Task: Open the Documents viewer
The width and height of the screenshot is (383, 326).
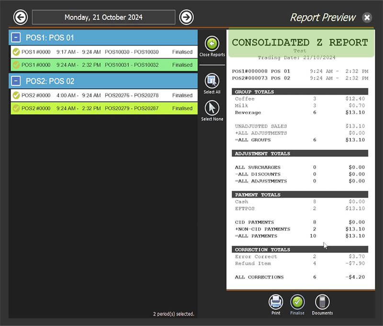Action: click(322, 302)
